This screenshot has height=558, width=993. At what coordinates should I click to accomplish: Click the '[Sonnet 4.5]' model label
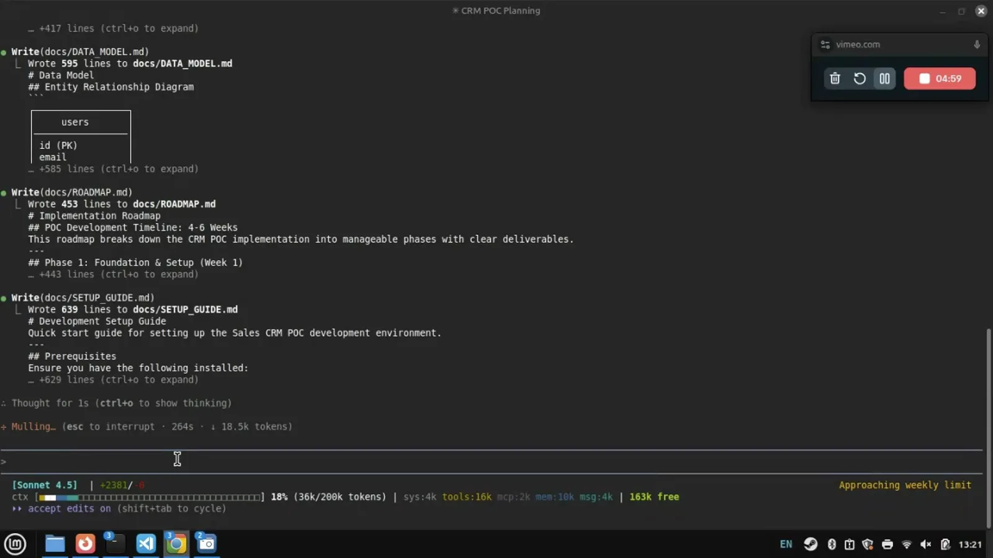(45, 485)
